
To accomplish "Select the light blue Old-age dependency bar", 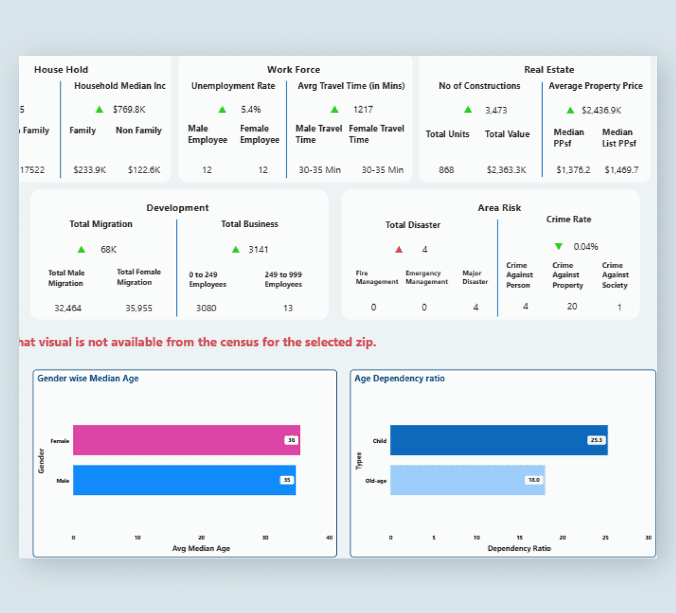I will pos(468,480).
